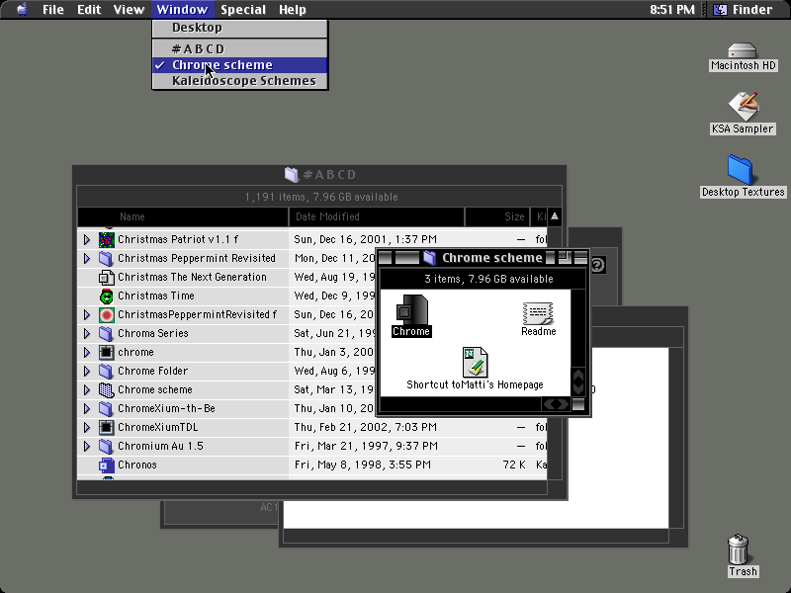Sort list by Name column header

point(183,216)
